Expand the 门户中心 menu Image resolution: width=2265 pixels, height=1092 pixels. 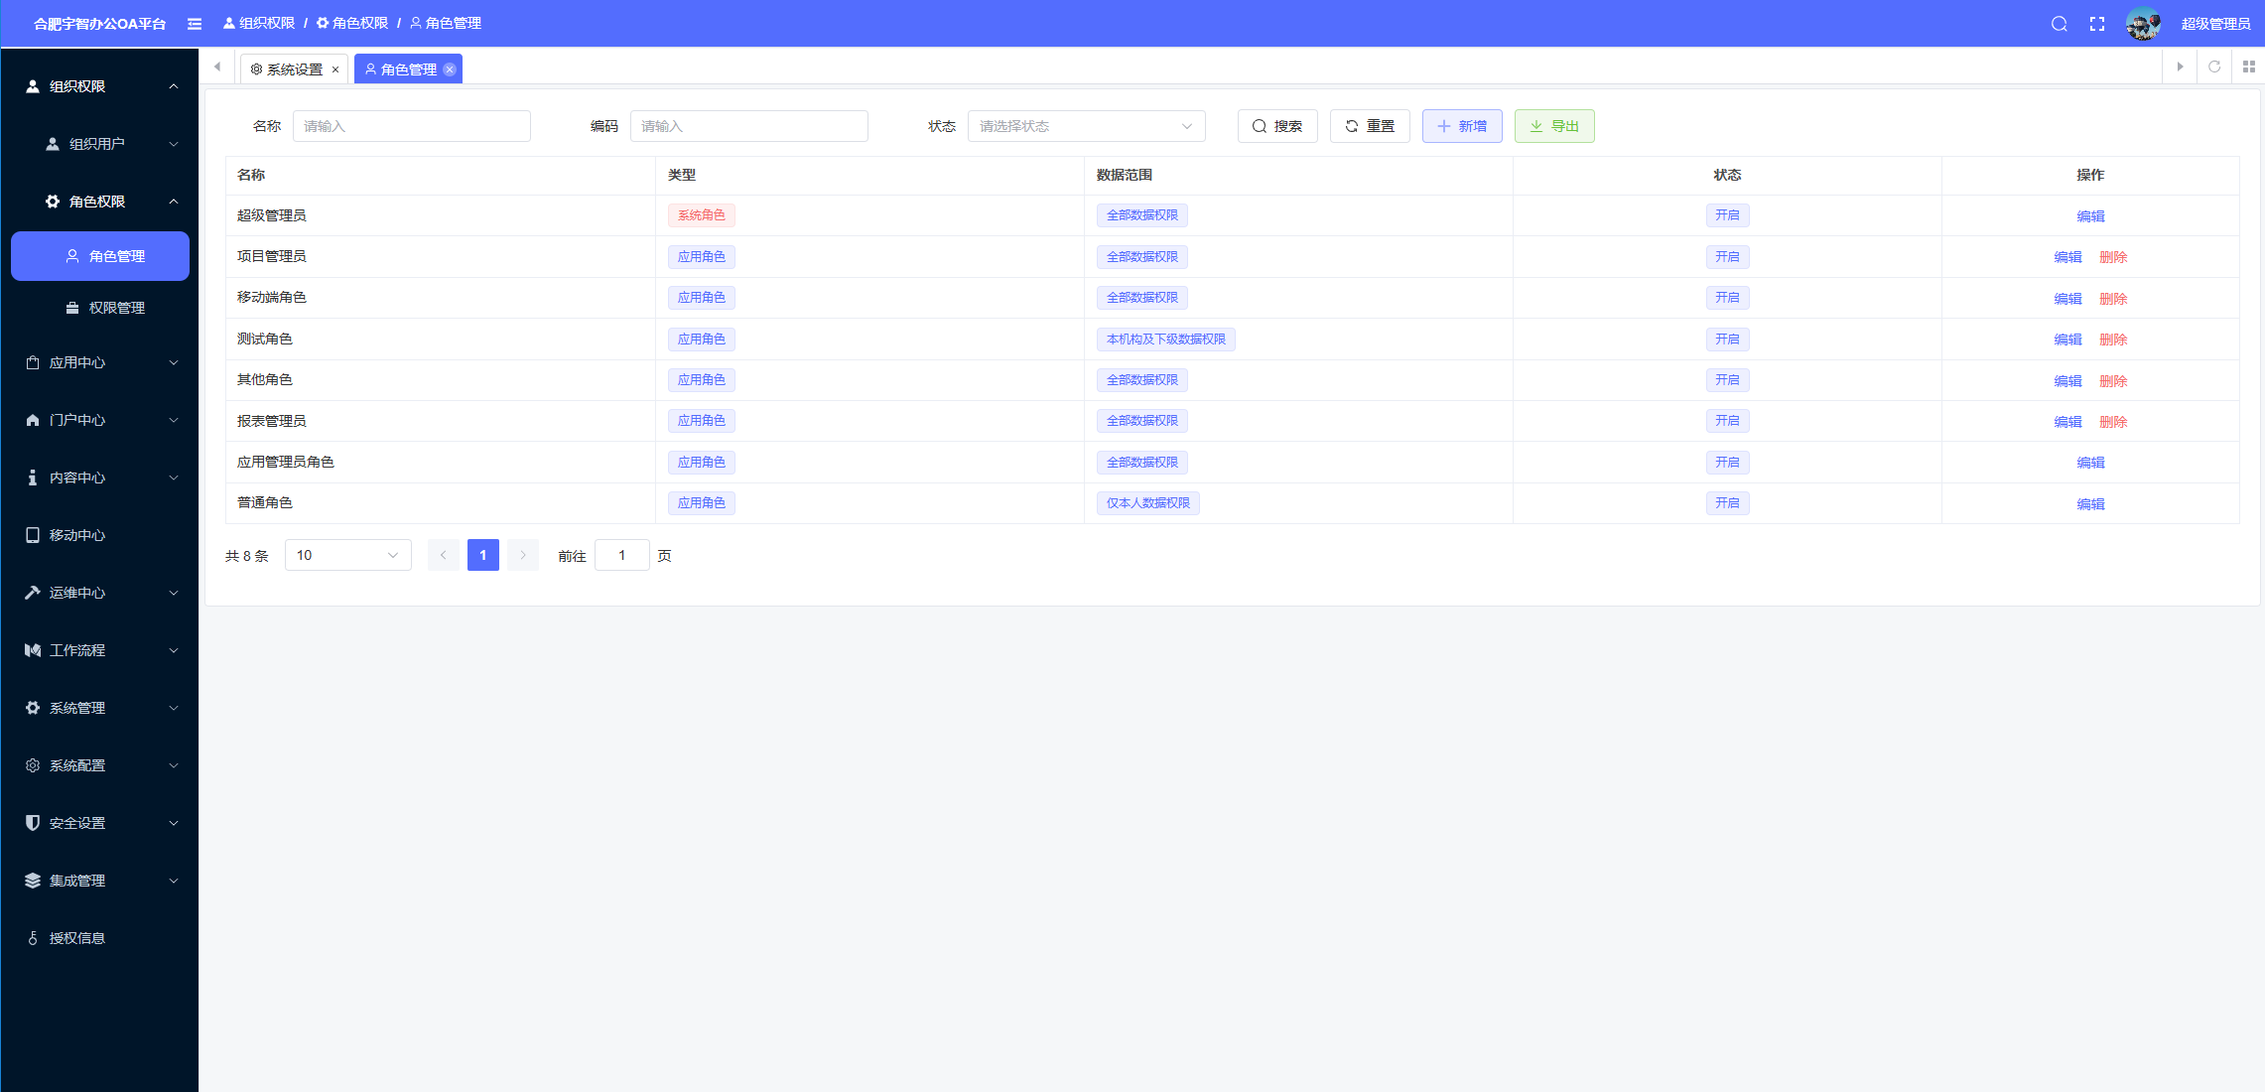(x=99, y=420)
